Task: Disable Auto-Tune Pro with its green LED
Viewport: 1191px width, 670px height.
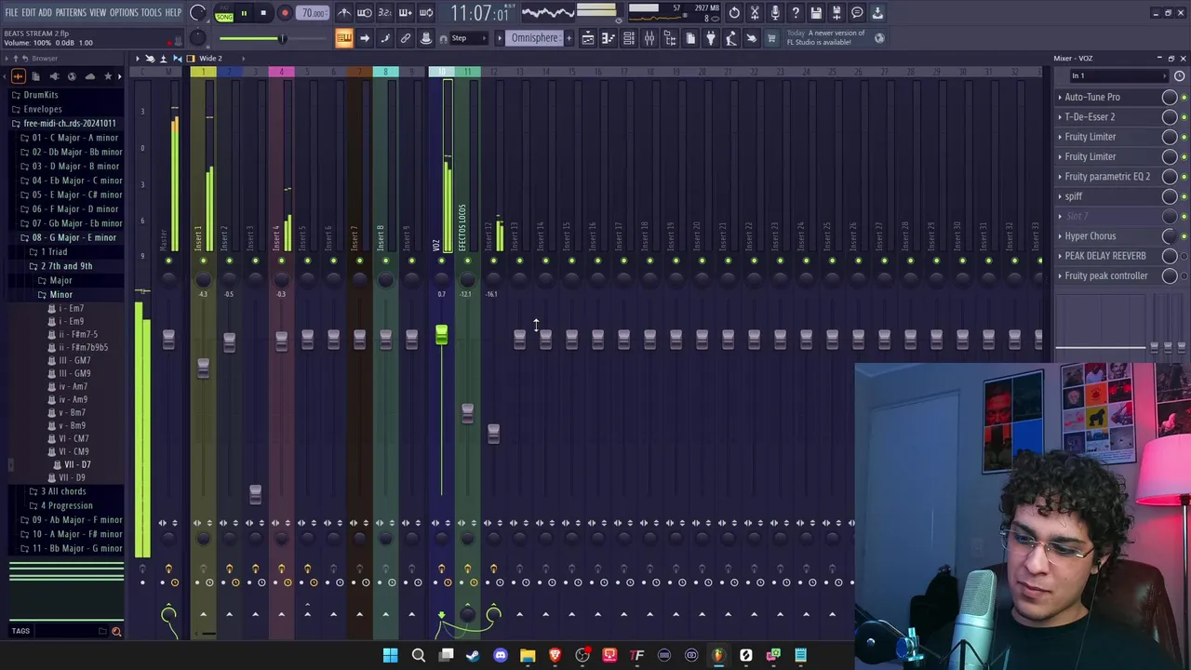Action: (1184, 97)
